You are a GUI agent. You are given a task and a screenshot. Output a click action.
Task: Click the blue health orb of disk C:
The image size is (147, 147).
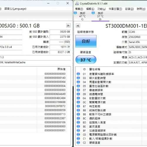click(75, 13)
